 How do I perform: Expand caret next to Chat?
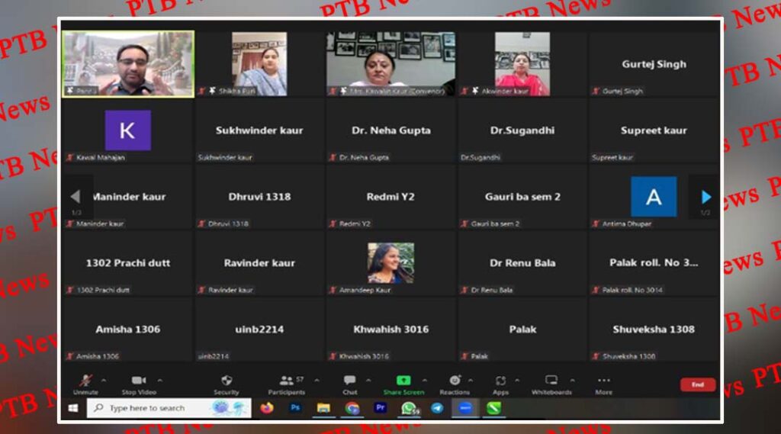click(368, 381)
